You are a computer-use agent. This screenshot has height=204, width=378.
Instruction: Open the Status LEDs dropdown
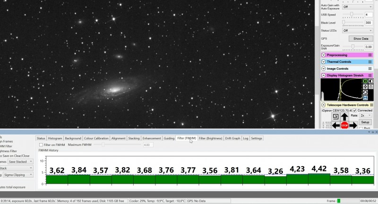(x=358, y=31)
